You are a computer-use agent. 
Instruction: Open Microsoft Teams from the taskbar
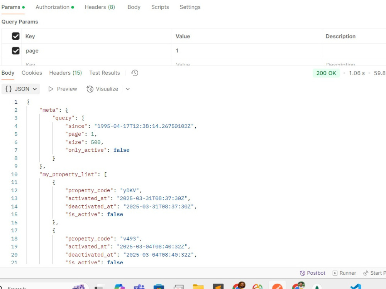tap(139, 287)
